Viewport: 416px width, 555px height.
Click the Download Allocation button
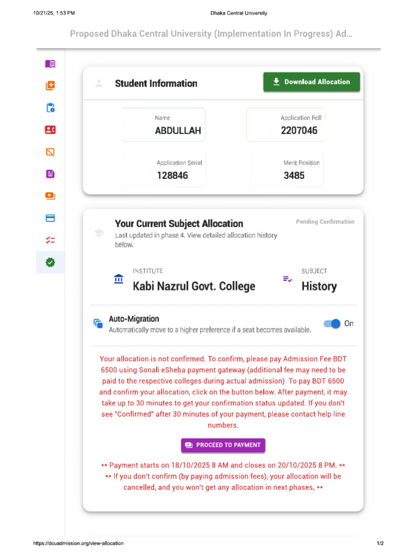(311, 82)
